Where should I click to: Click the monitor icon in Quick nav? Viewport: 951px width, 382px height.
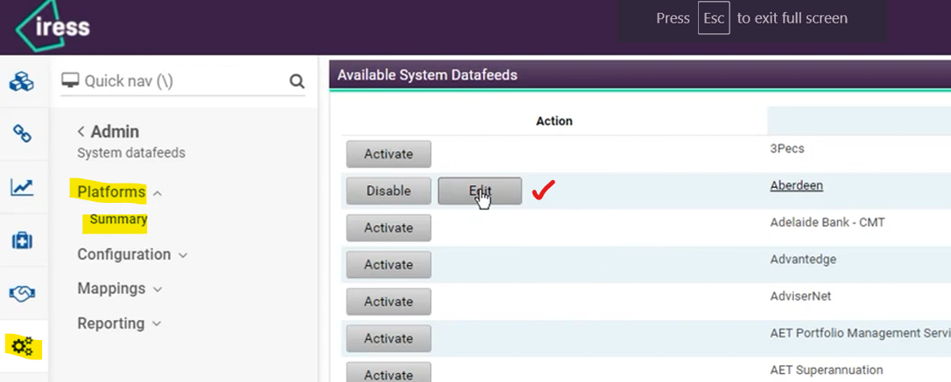tap(71, 81)
